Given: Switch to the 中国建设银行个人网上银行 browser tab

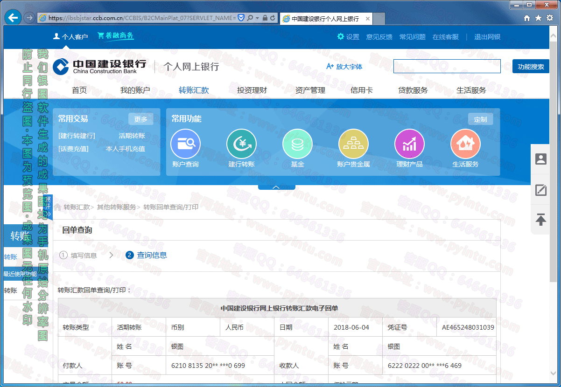Looking at the screenshot, I should [327, 19].
